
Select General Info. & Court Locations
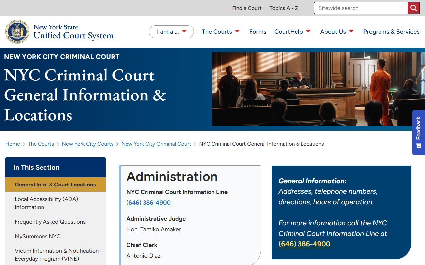(55, 185)
